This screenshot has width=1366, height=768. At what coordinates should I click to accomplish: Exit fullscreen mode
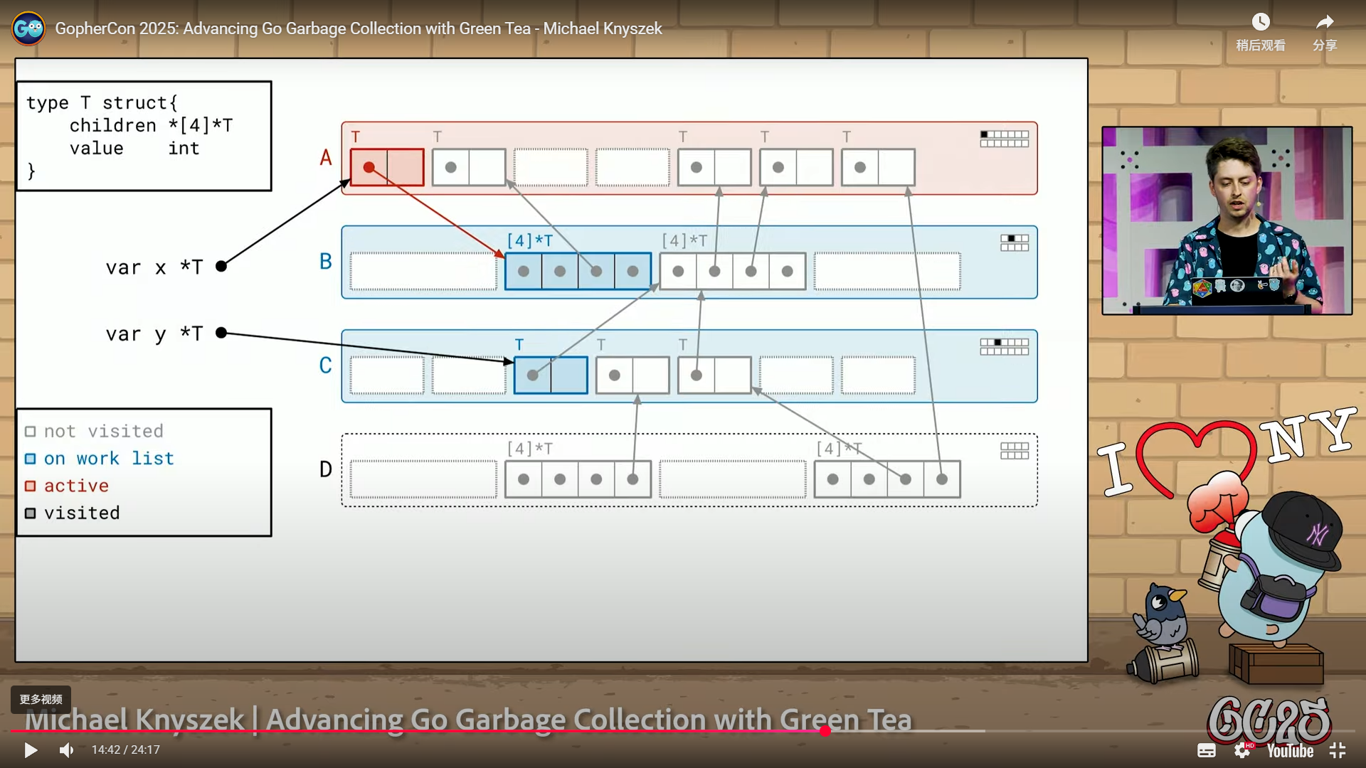[x=1338, y=750]
